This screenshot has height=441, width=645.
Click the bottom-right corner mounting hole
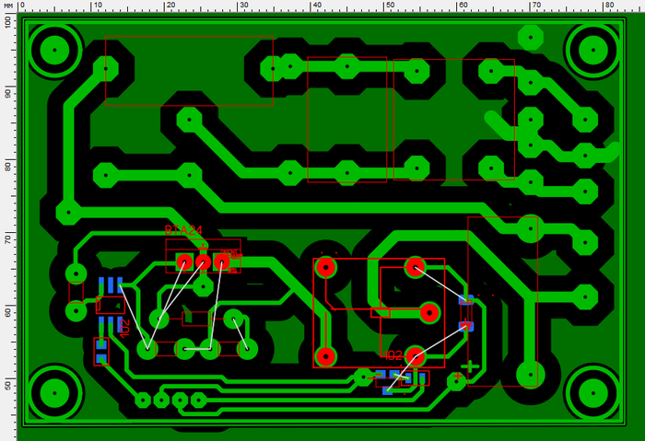tap(592, 393)
